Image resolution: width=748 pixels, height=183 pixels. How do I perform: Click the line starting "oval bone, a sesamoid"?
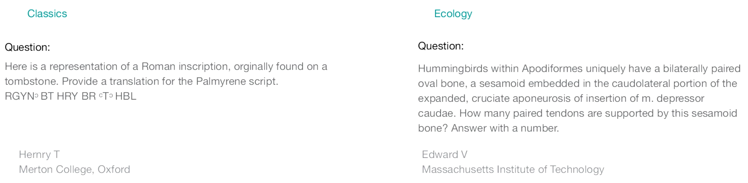(x=577, y=83)
